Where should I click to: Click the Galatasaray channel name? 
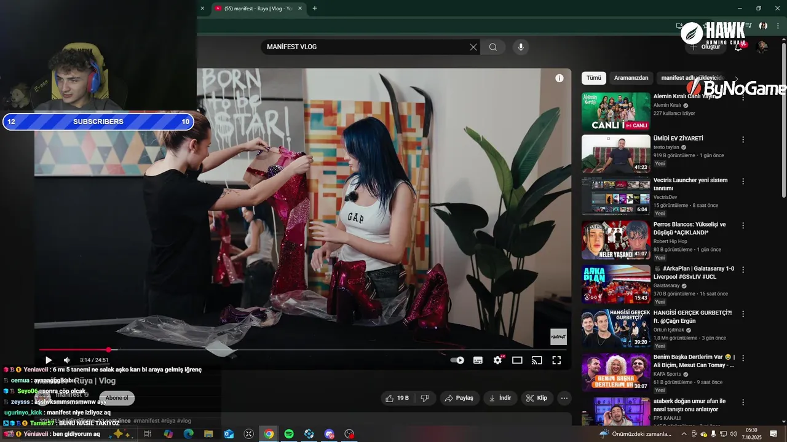(x=668, y=285)
